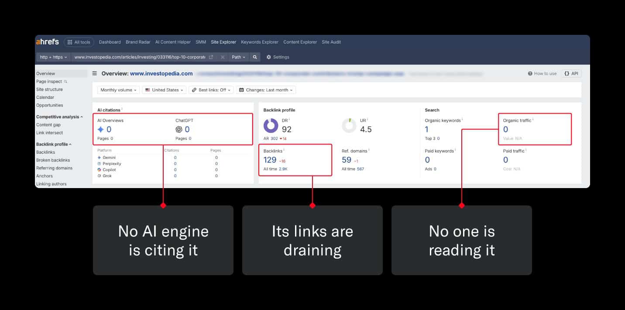The width and height of the screenshot is (625, 310).
Task: Open Site Audit
Action: click(x=331, y=42)
